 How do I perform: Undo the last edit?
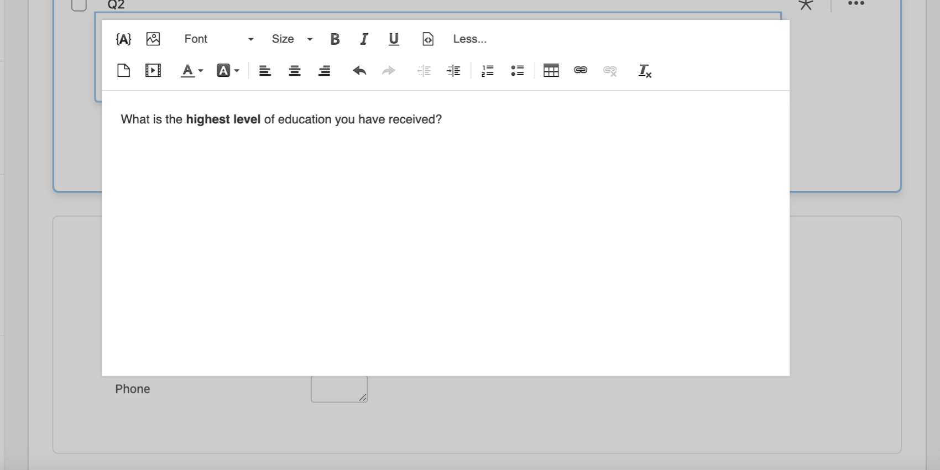[359, 70]
